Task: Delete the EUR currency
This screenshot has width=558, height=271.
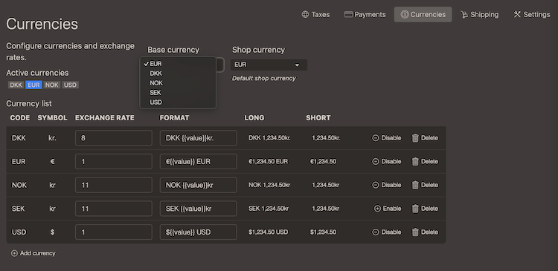Action: click(x=425, y=162)
